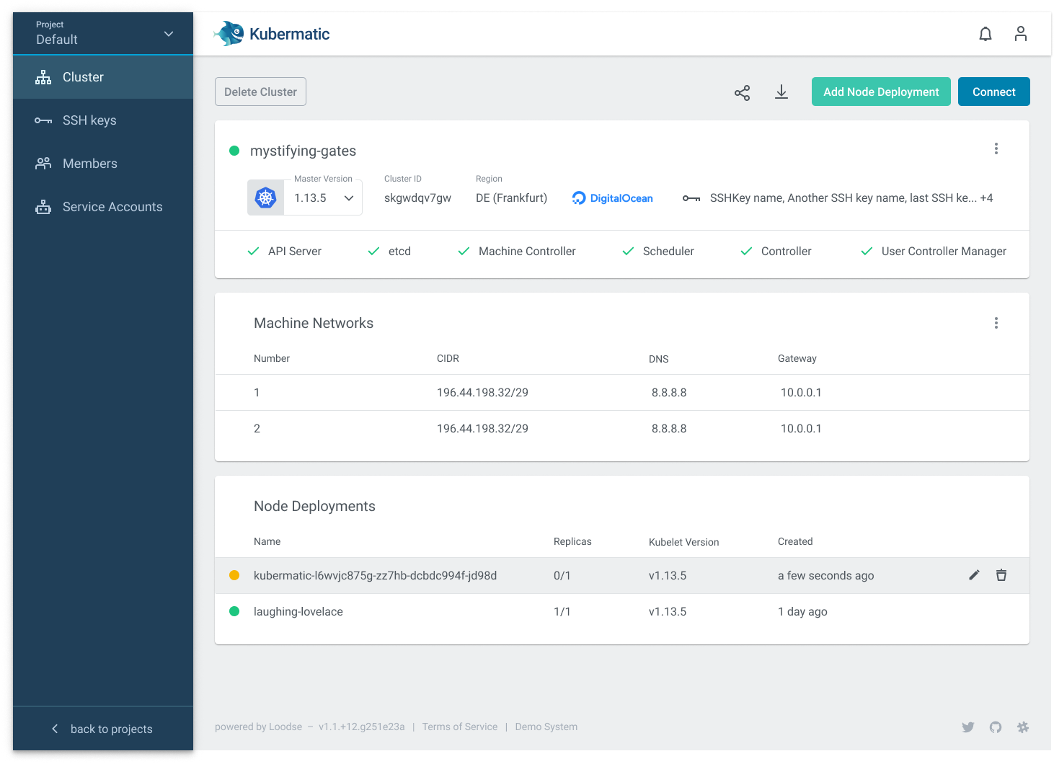This screenshot has width=1054, height=764.
Task: Click the powered by Loodse footer text
Action: [258, 727]
